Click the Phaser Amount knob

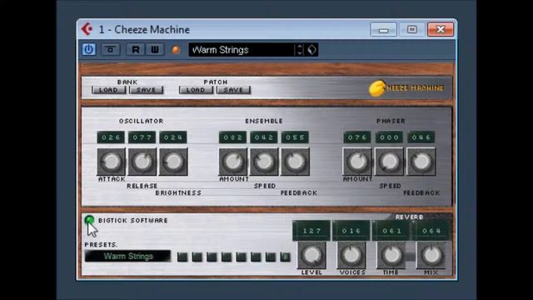pyautogui.click(x=357, y=162)
